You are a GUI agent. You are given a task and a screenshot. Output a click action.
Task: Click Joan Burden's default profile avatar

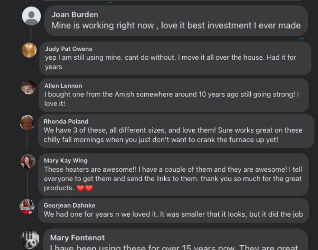tap(31, 16)
